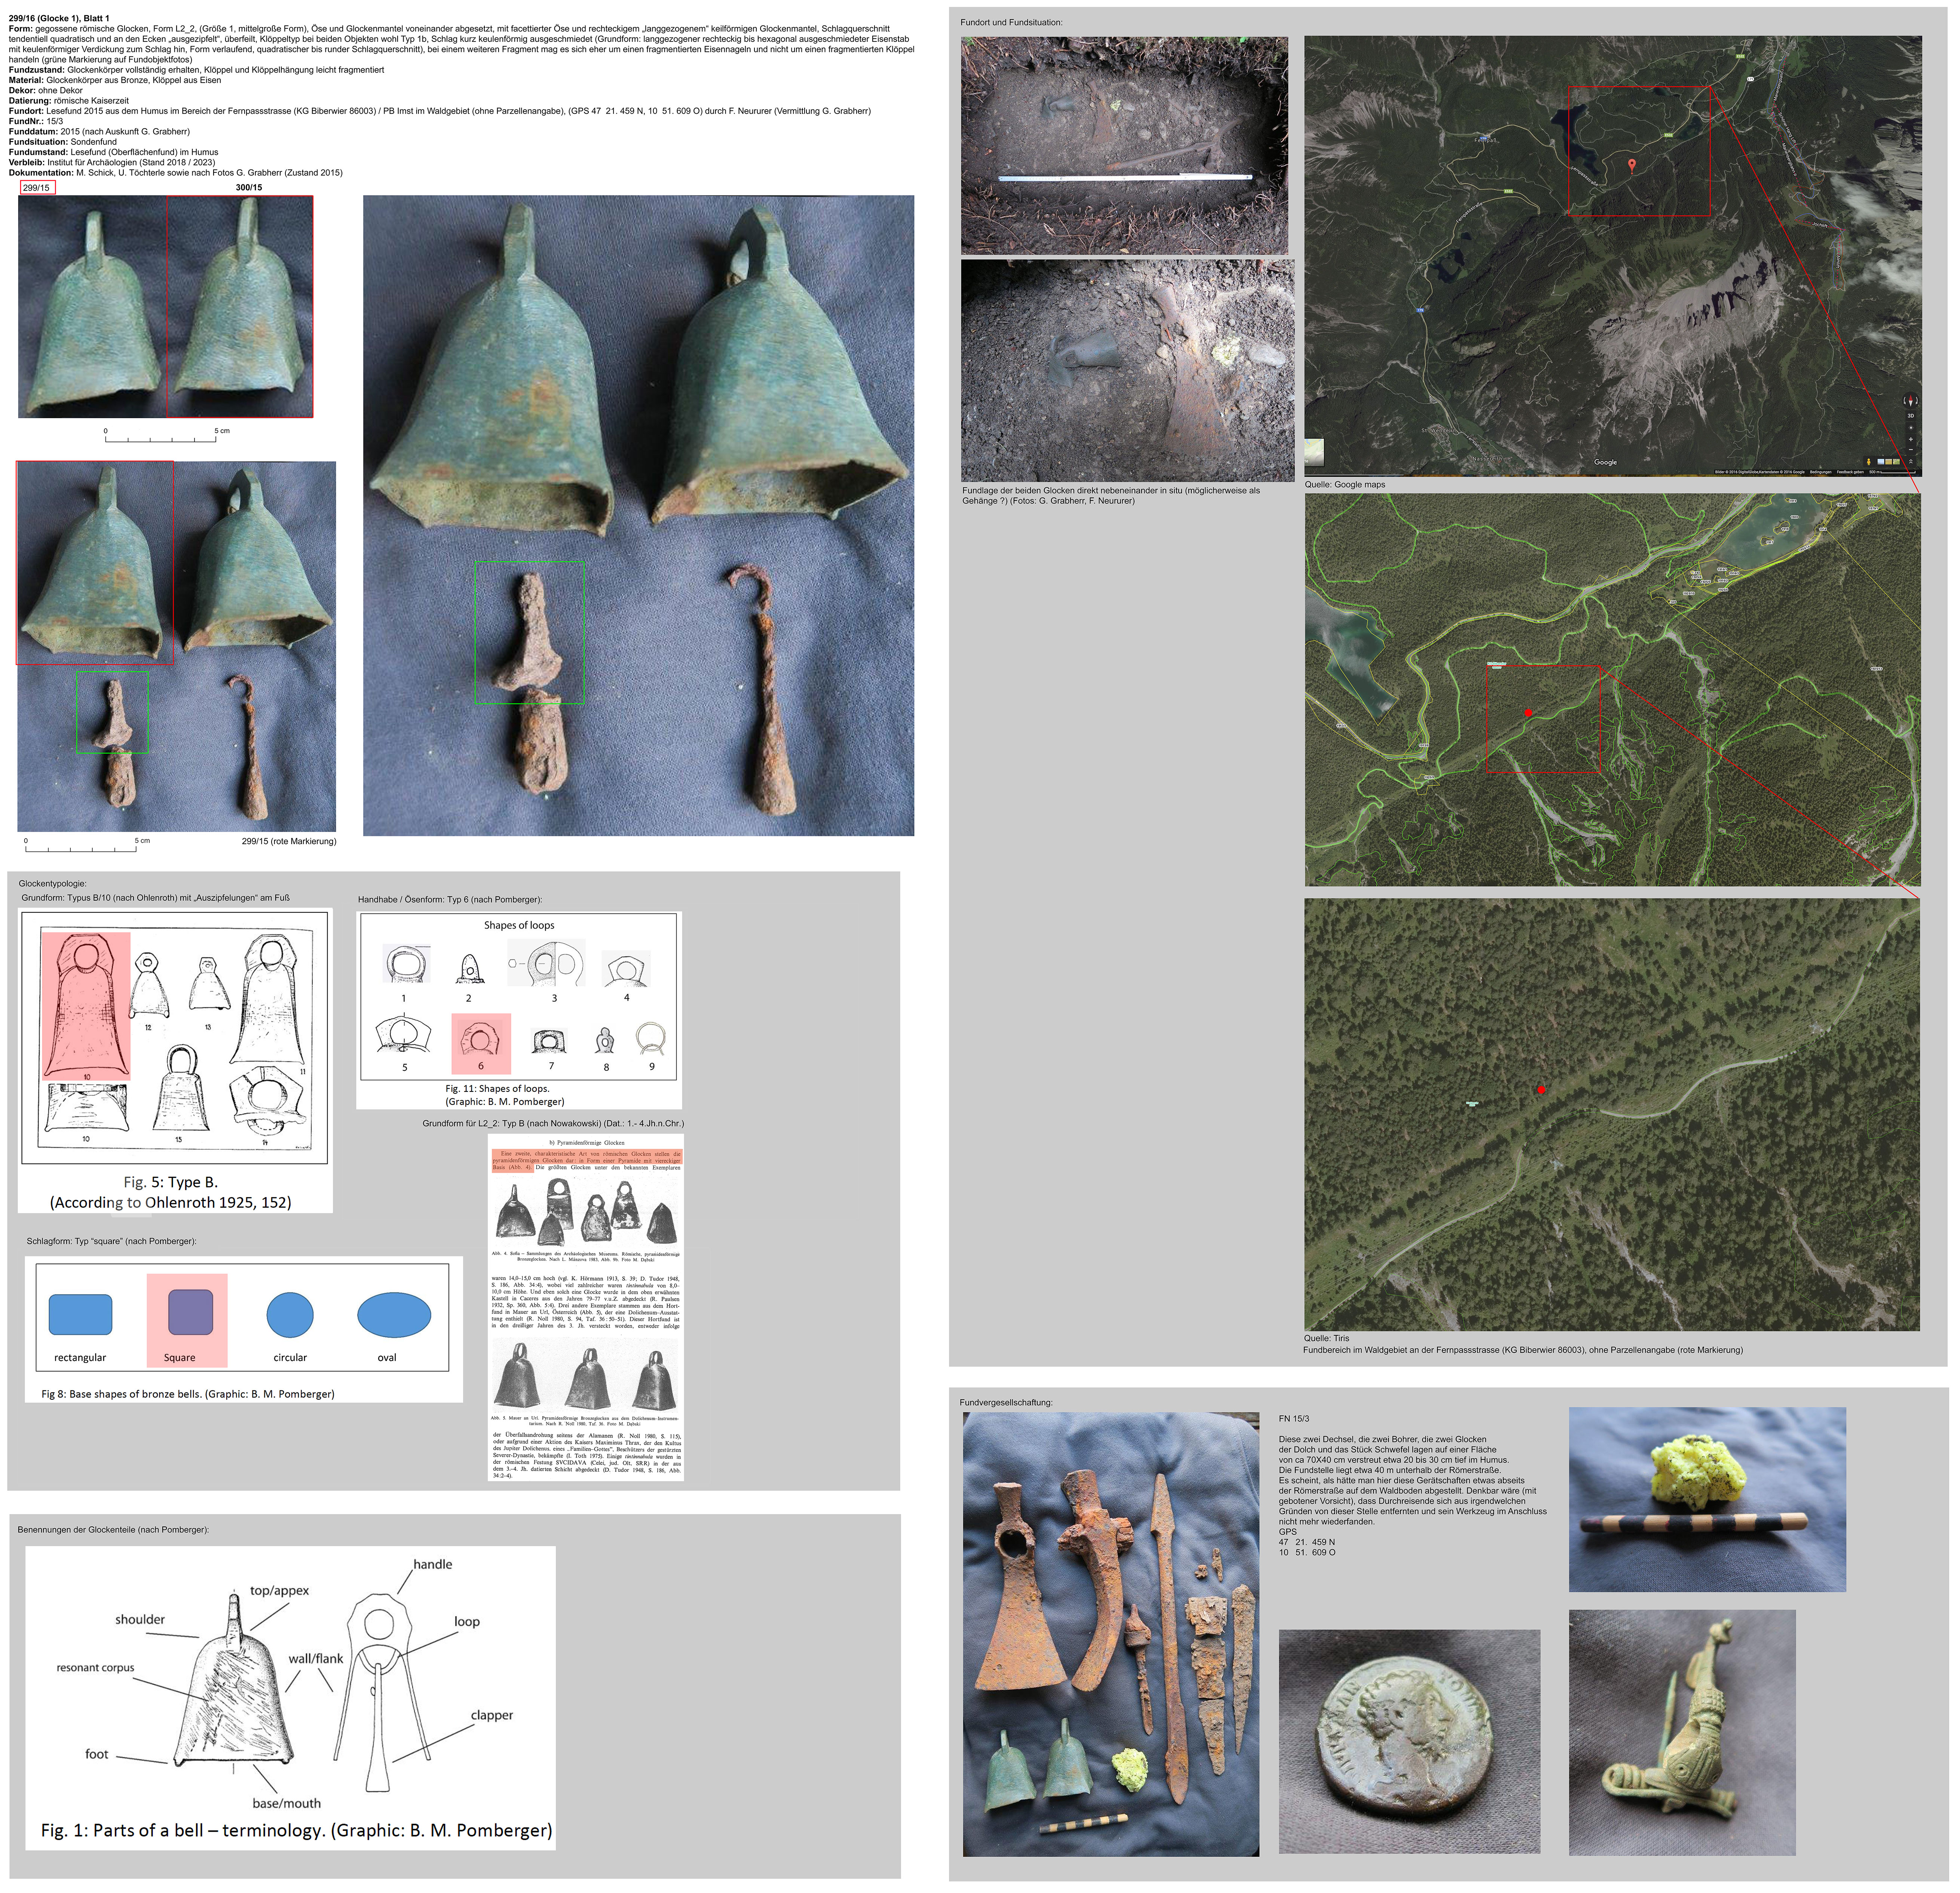
Task: Click the red pin marker on Google map
Action: [x=1632, y=164]
